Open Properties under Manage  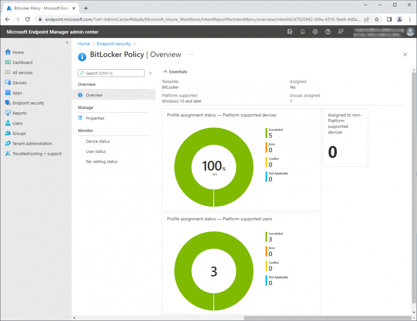coord(95,118)
